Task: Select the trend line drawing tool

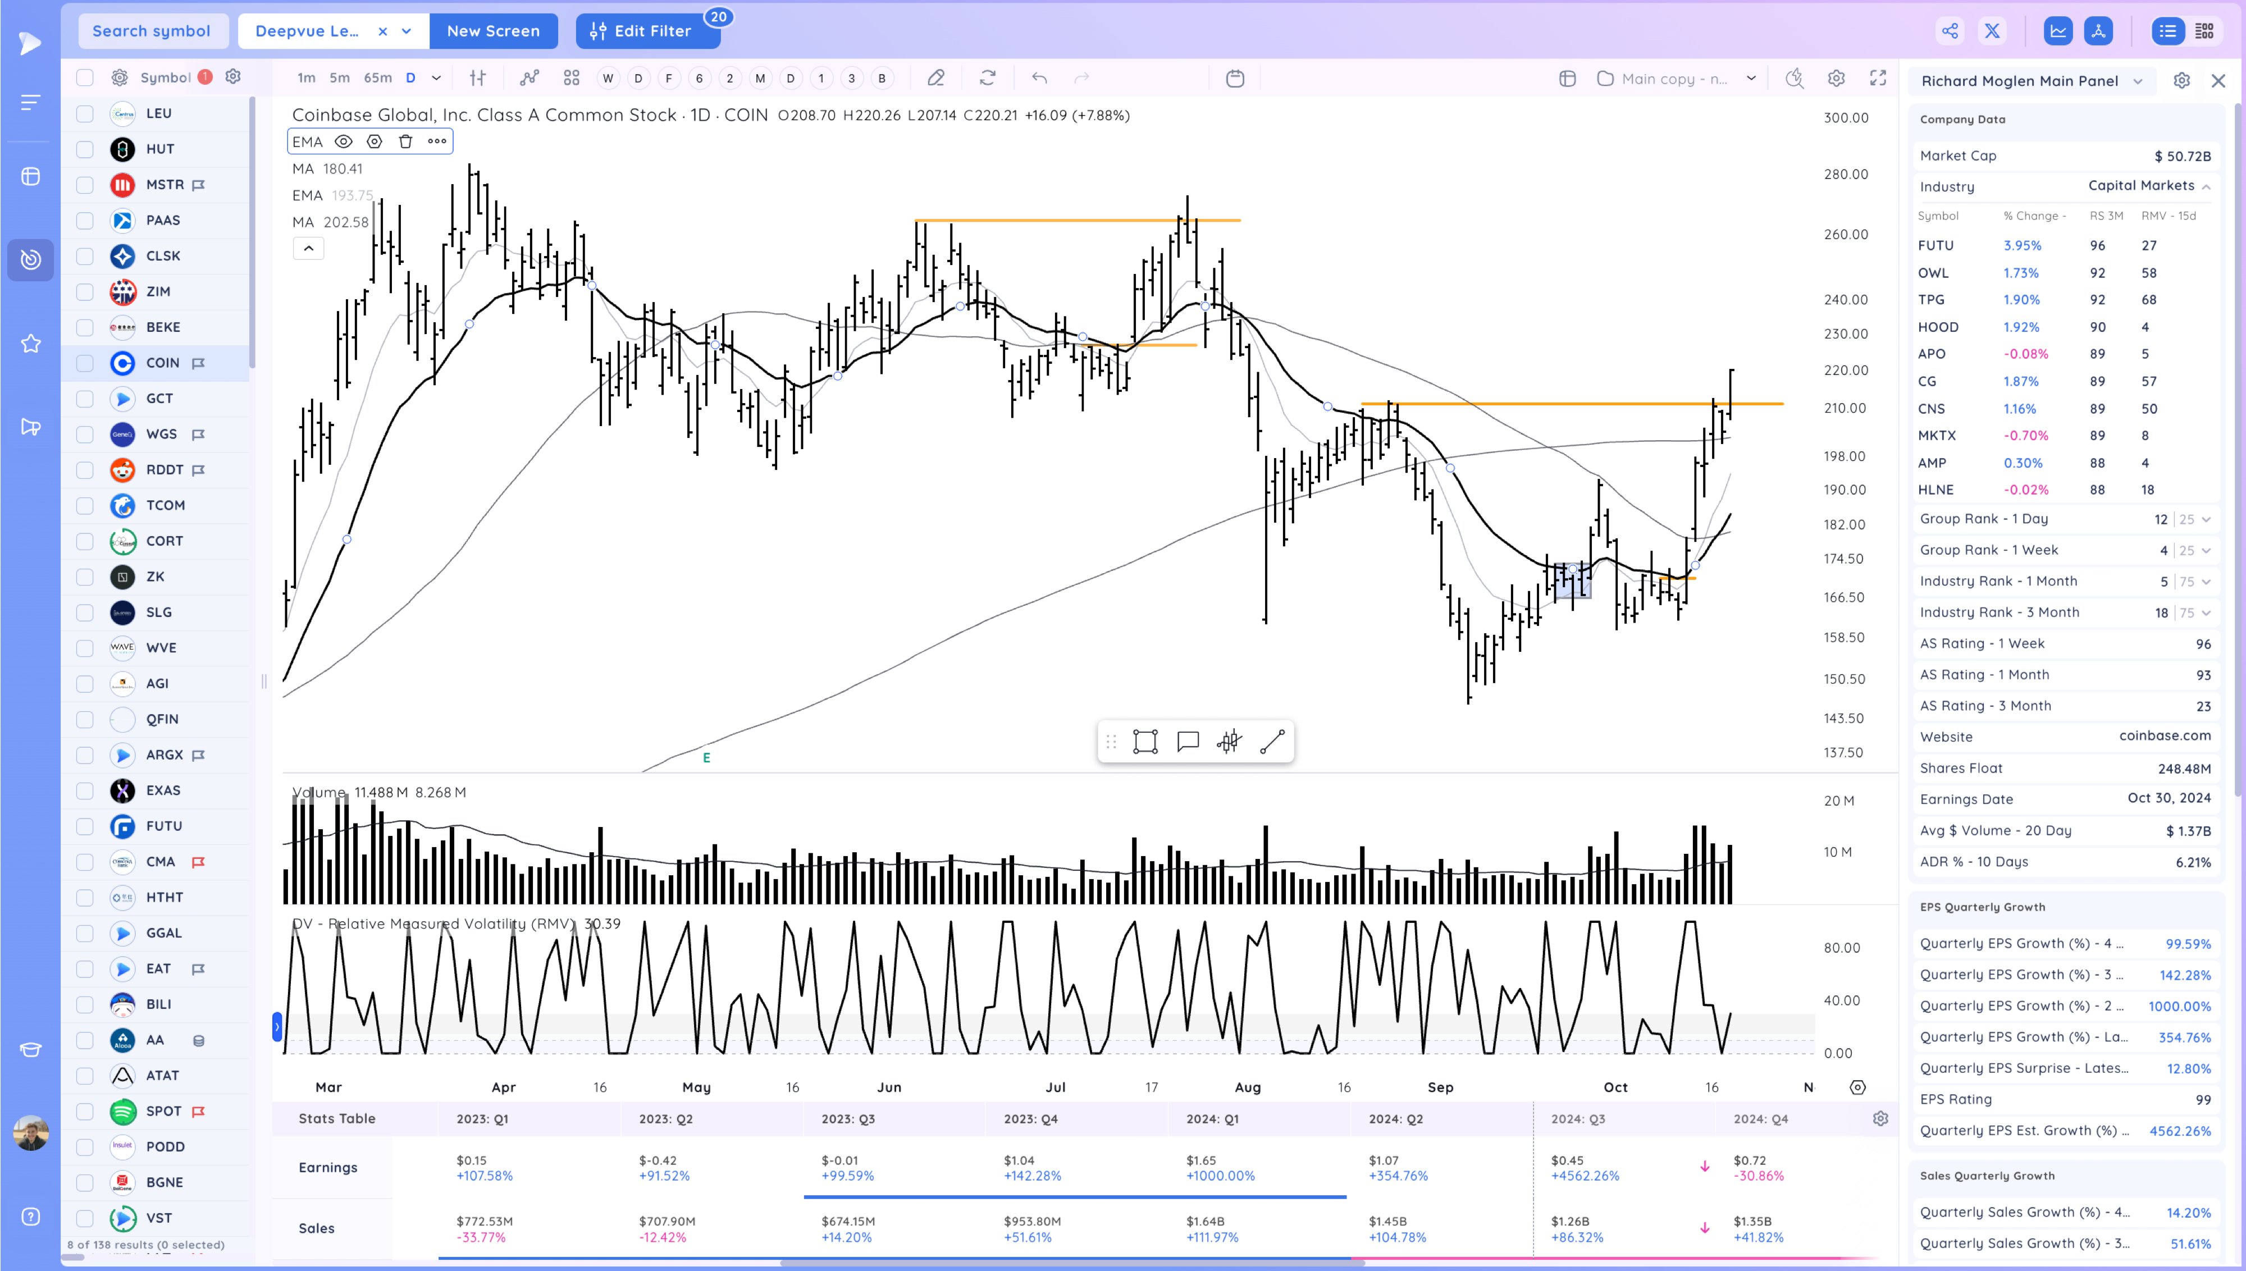Action: click(x=1272, y=742)
